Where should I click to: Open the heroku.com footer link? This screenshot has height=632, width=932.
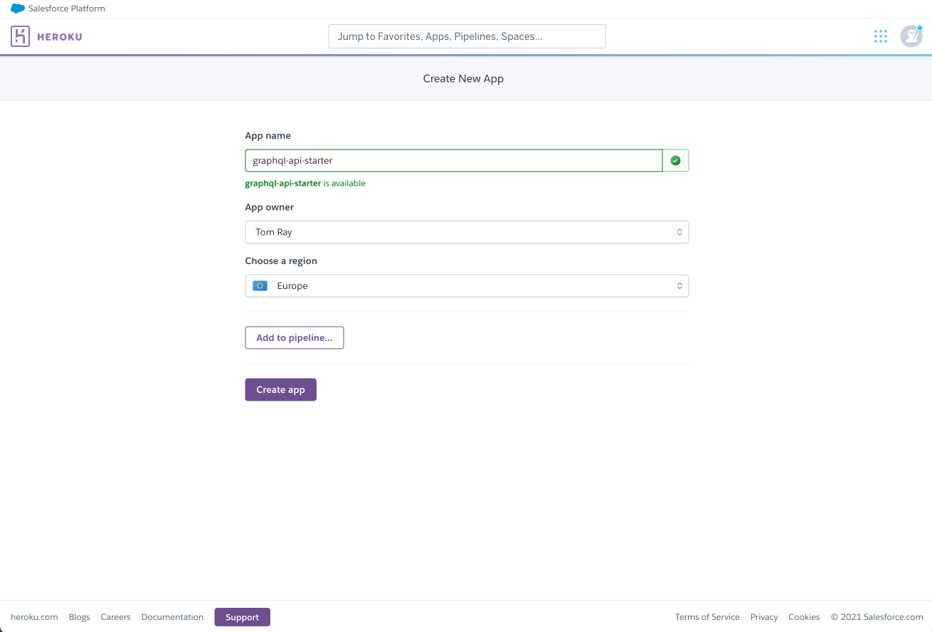point(34,617)
